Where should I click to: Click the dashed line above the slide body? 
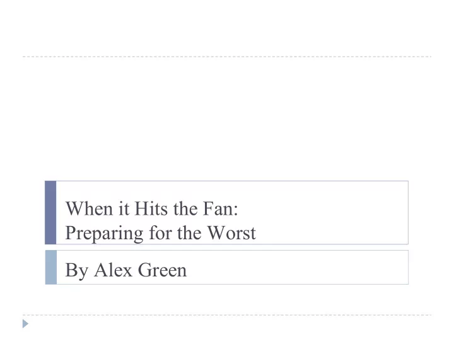click(x=227, y=57)
